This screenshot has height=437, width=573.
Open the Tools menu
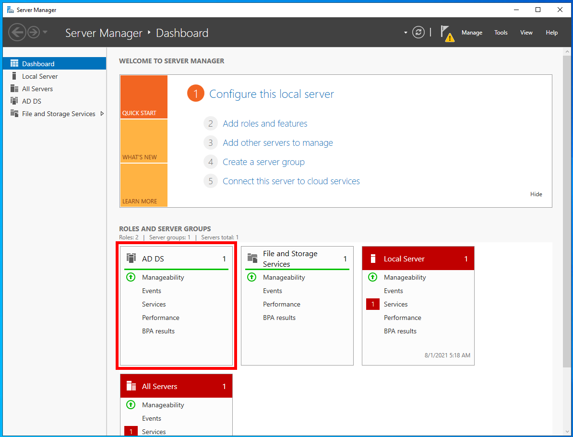tap(501, 33)
